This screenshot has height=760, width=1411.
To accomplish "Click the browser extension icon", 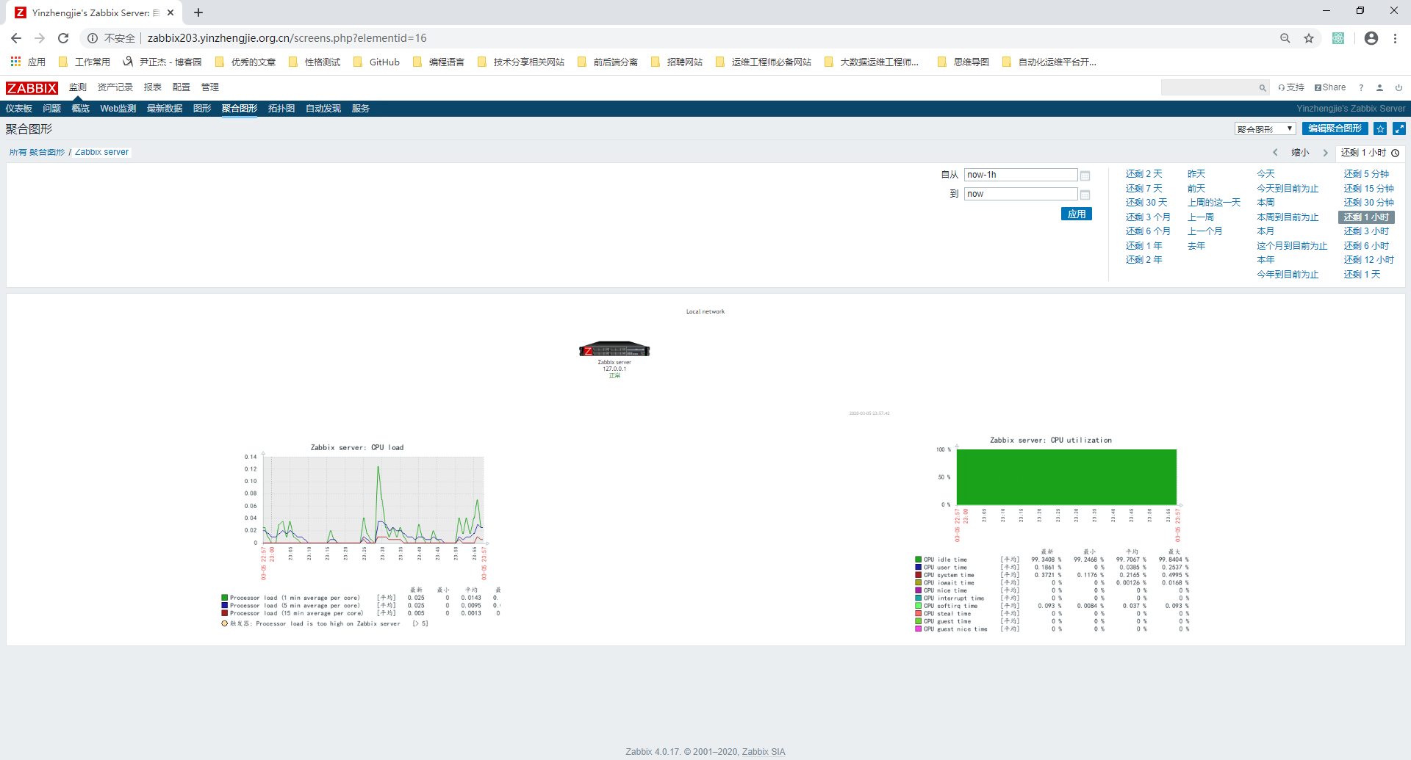I will [x=1338, y=38].
